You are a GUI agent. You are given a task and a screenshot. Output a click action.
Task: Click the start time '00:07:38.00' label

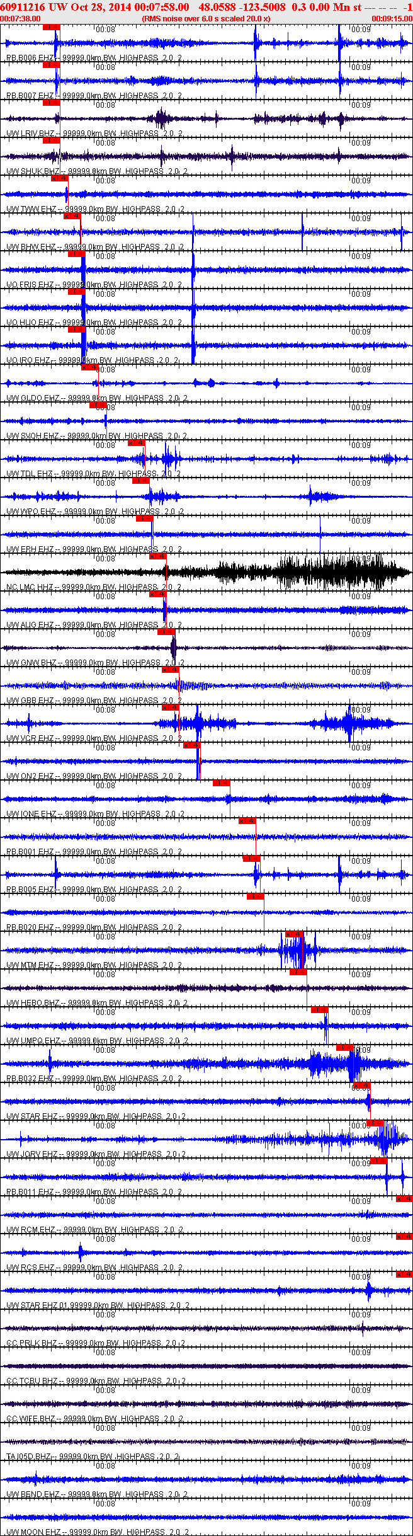[20, 19]
